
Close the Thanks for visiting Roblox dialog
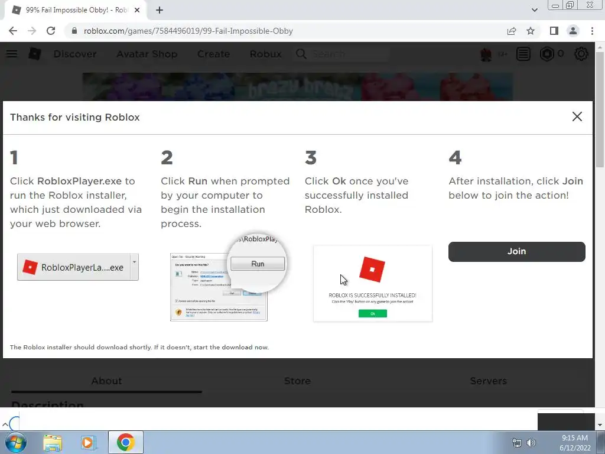(577, 116)
